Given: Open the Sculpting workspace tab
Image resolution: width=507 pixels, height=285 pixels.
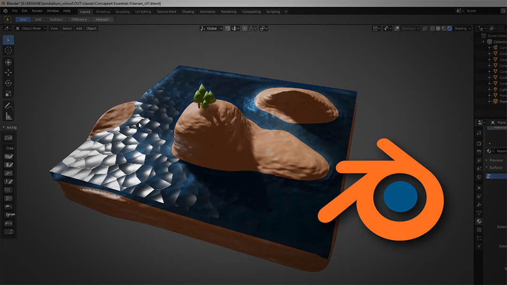Looking at the screenshot, I should 122,12.
